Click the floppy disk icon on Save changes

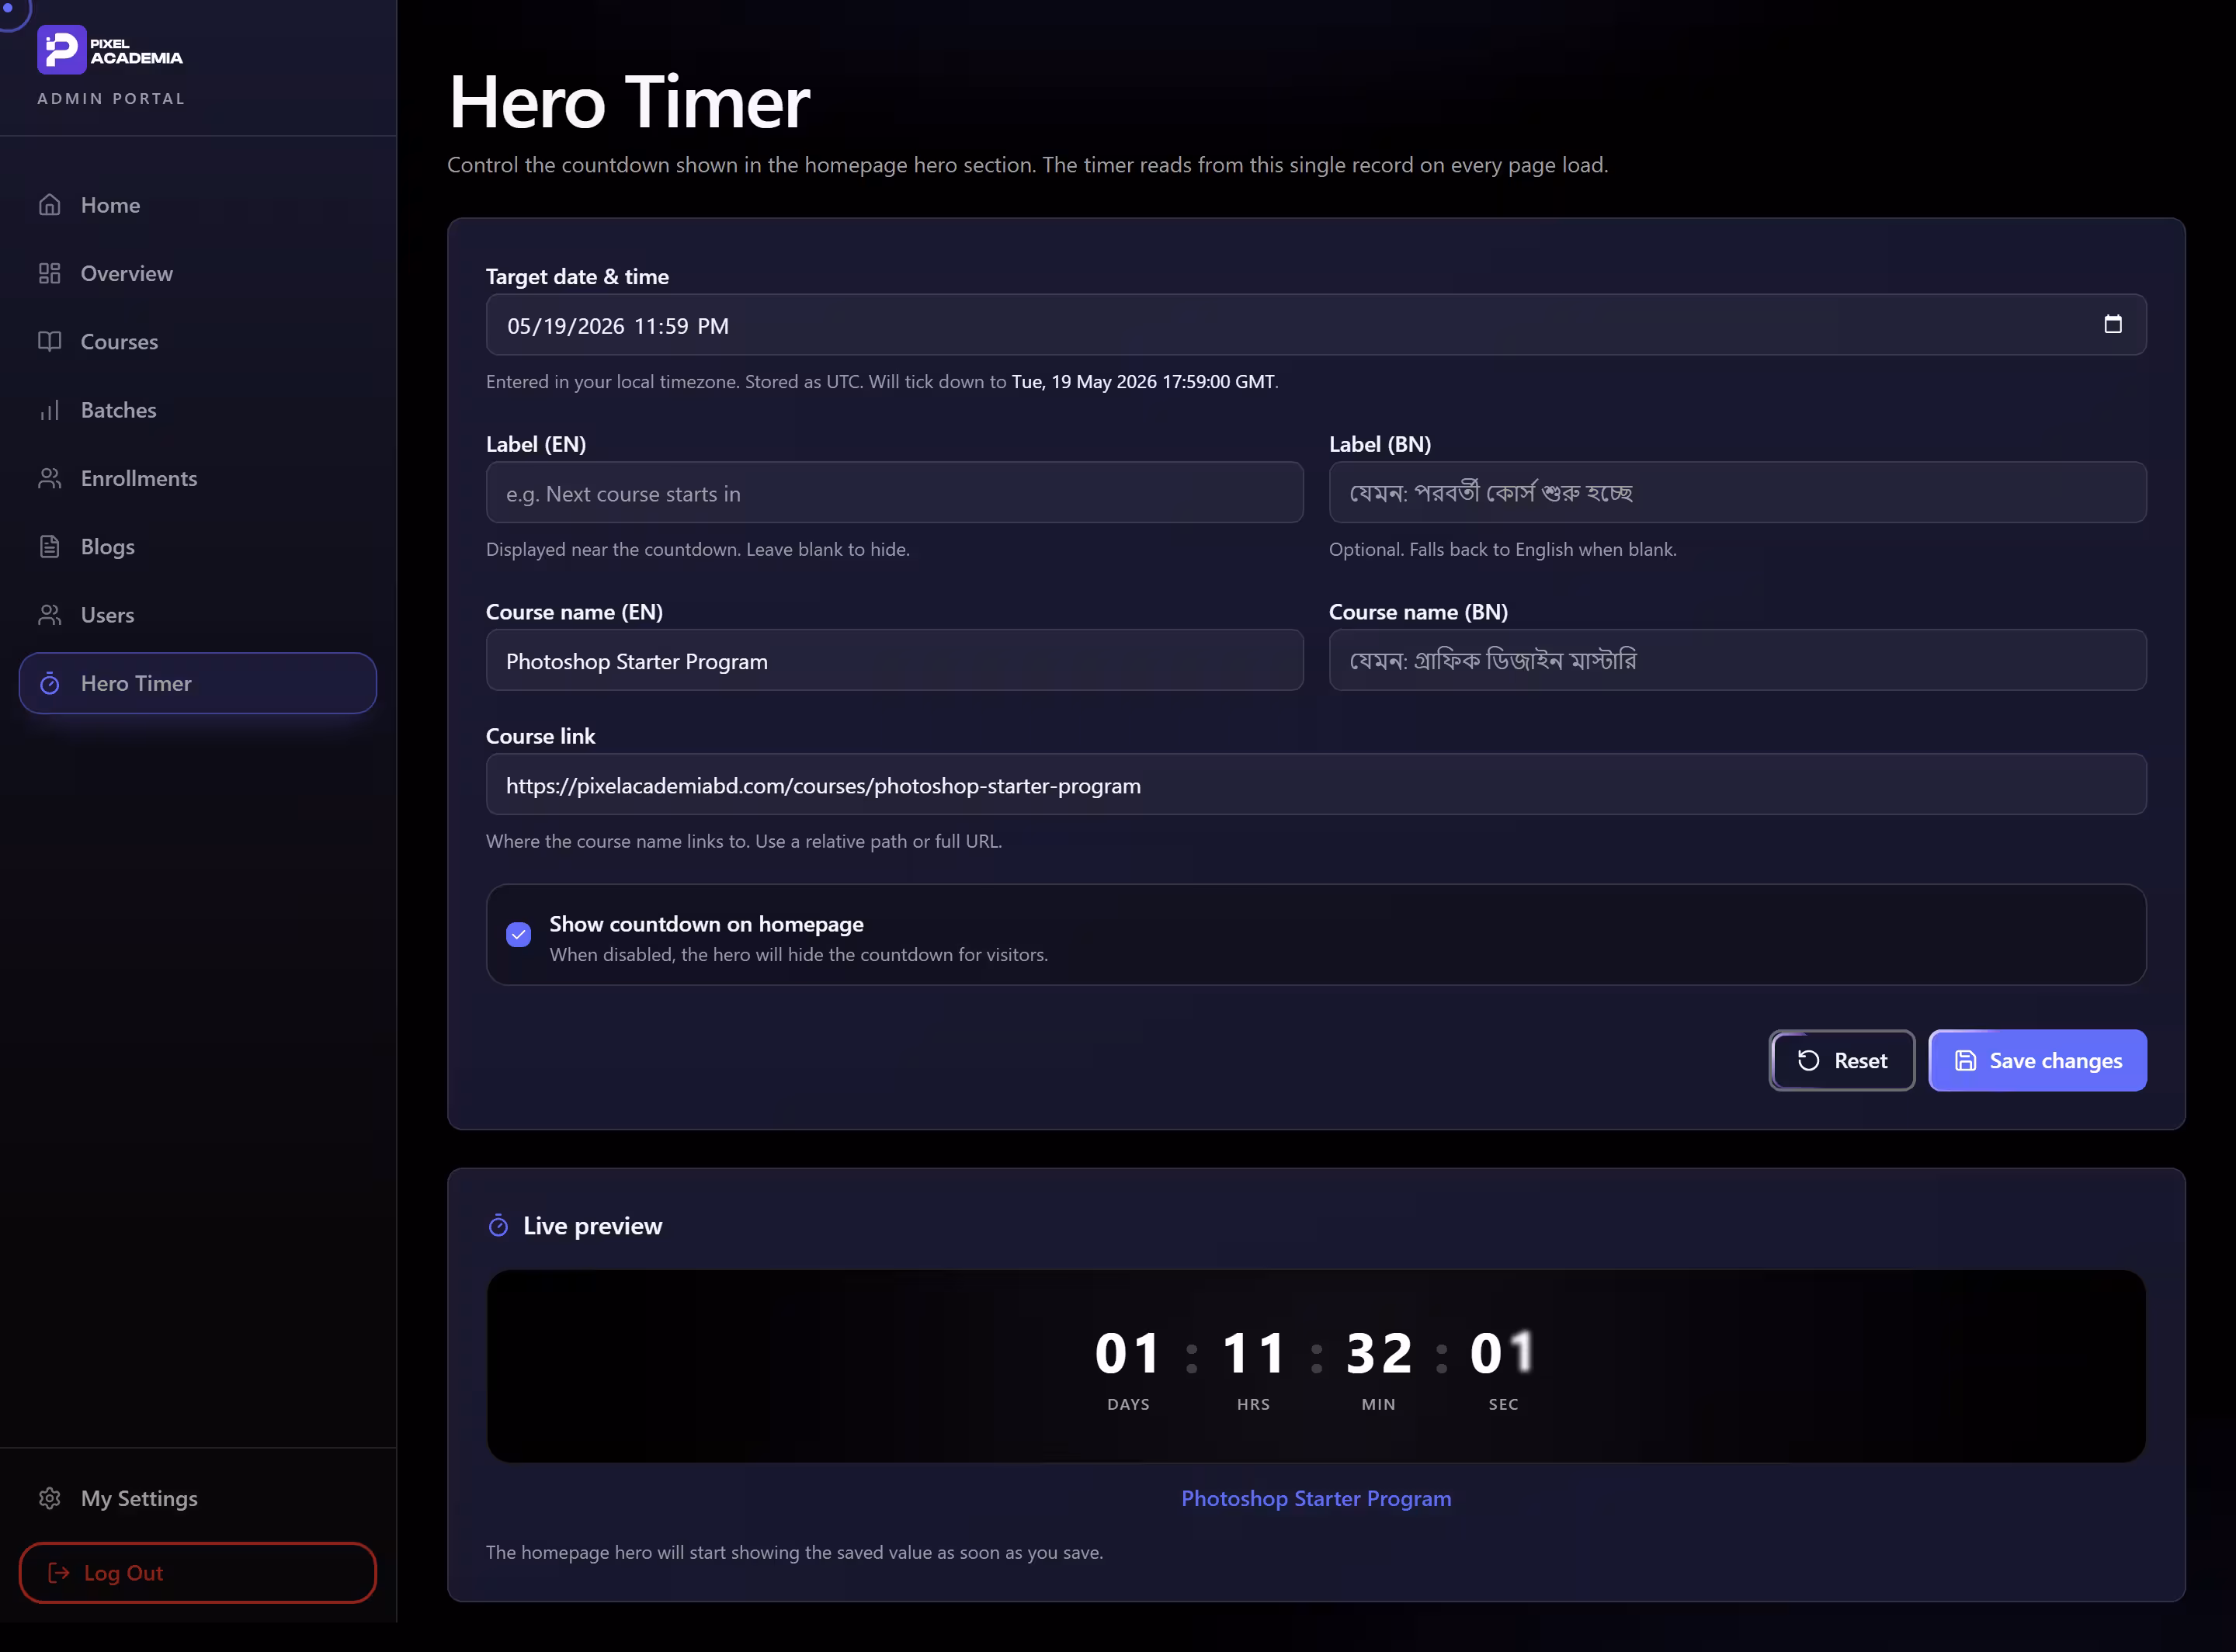1965,1060
